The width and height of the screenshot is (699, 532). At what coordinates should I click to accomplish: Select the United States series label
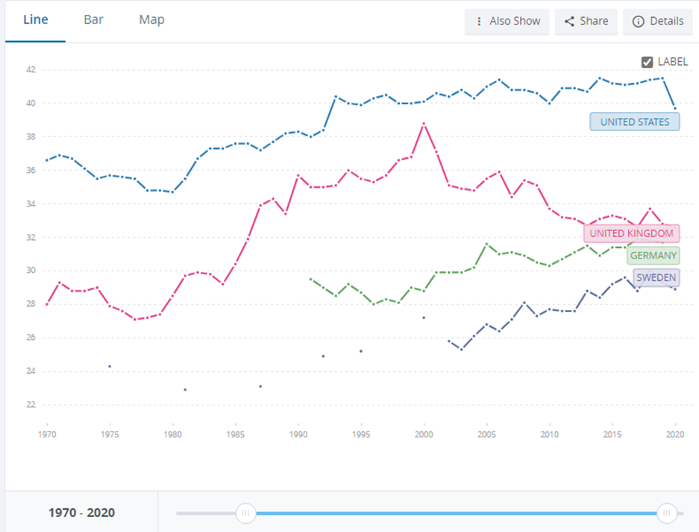(x=634, y=121)
